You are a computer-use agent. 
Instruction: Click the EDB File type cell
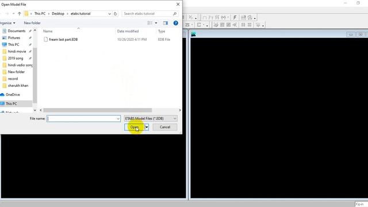coord(164,40)
